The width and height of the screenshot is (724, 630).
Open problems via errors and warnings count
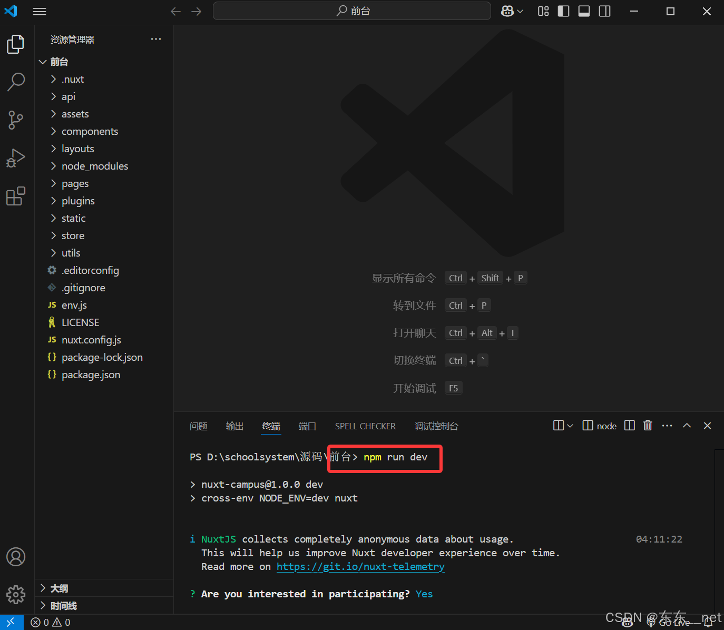click(51, 622)
